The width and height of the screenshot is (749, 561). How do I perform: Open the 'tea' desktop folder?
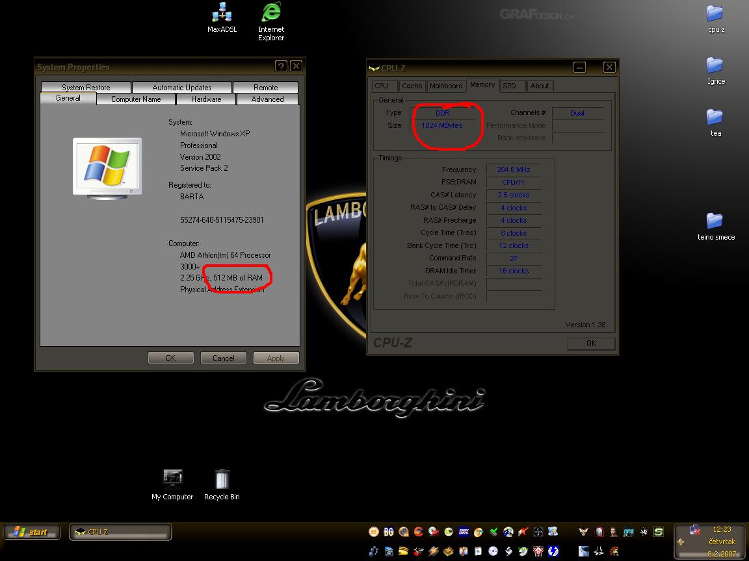(715, 118)
